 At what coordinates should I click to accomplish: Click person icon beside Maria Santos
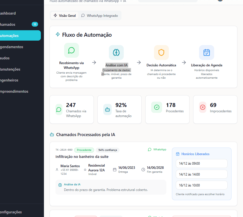point(57,170)
